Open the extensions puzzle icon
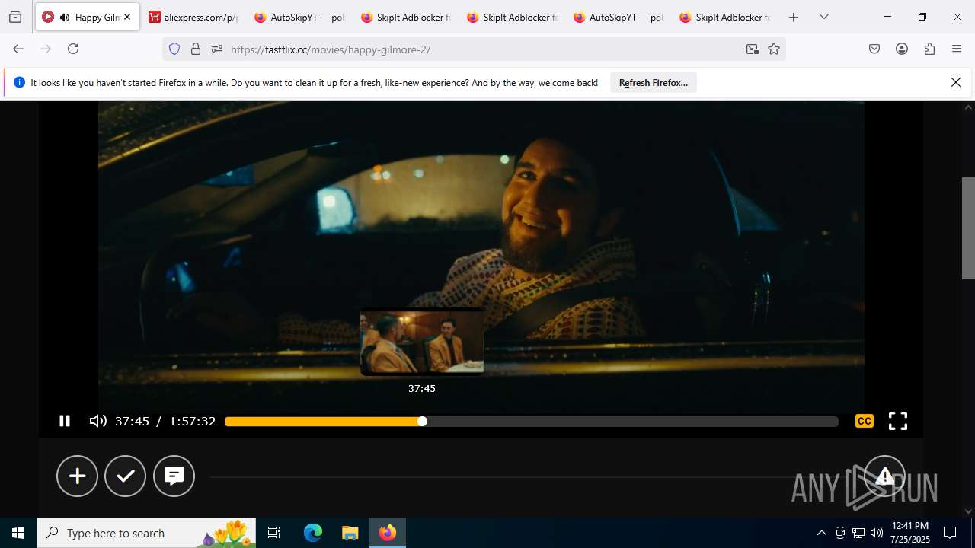This screenshot has height=548, width=975. point(929,49)
